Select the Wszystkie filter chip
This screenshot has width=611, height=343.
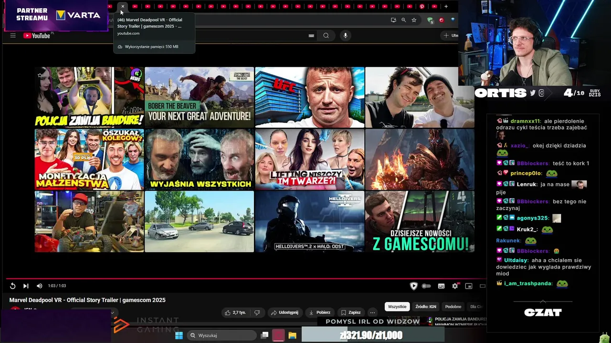397,307
